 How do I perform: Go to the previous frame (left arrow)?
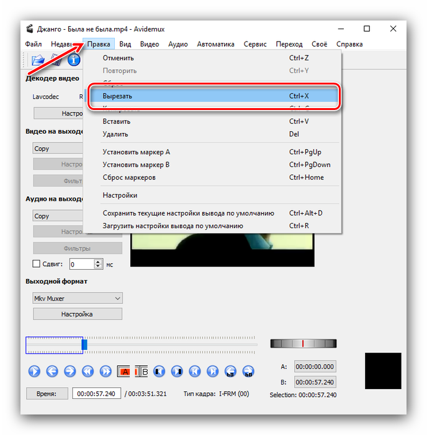click(x=52, y=372)
